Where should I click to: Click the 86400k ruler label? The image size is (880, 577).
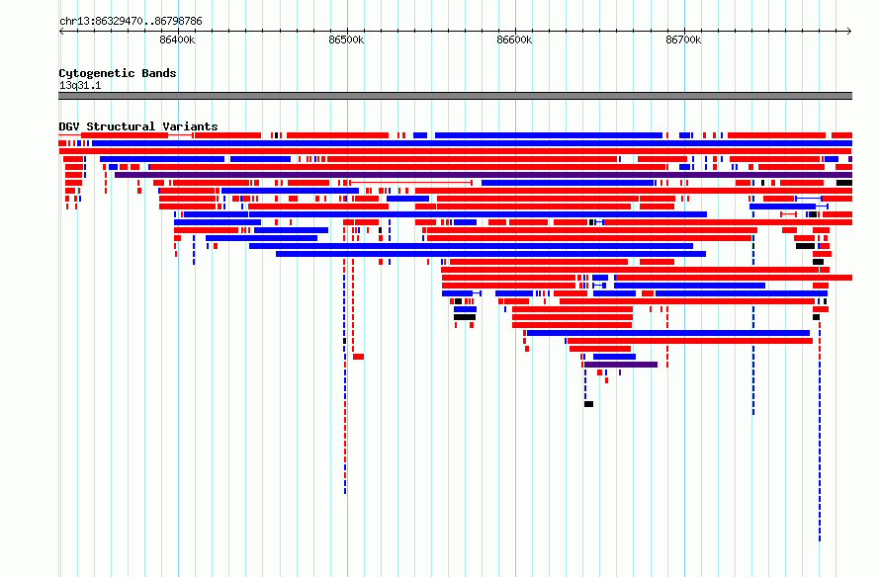tap(177, 40)
